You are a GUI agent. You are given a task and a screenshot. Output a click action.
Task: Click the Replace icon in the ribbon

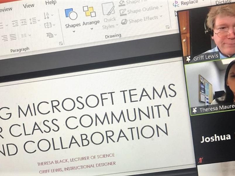[x=176, y=3]
